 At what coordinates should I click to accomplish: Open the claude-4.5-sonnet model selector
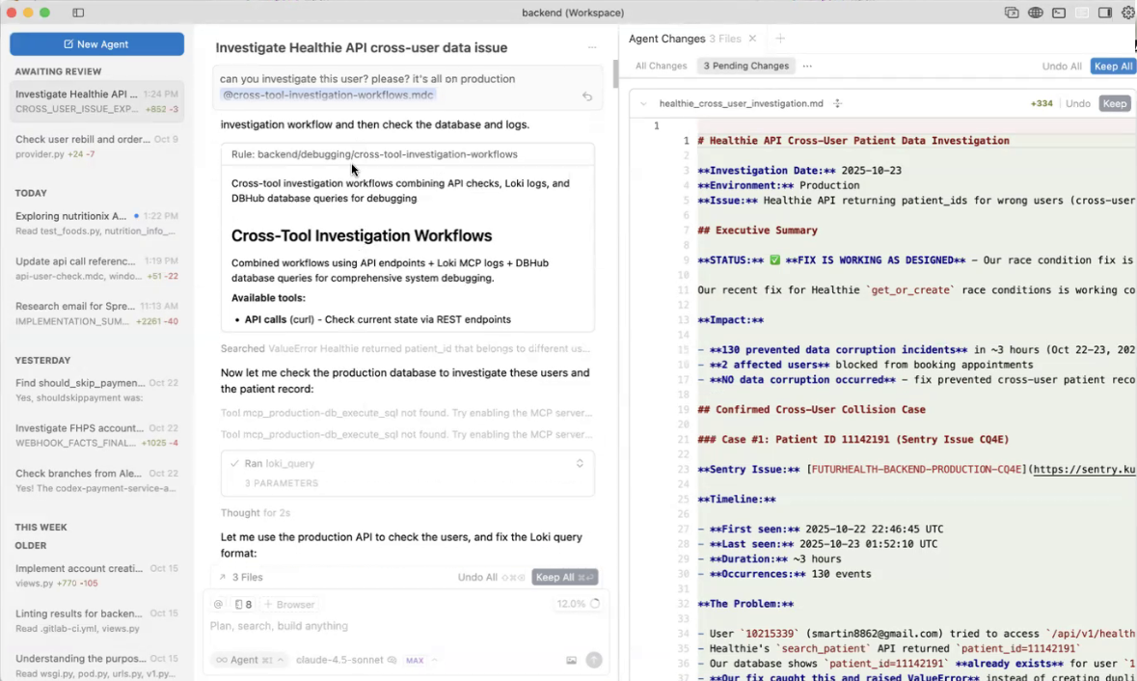pyautogui.click(x=346, y=660)
